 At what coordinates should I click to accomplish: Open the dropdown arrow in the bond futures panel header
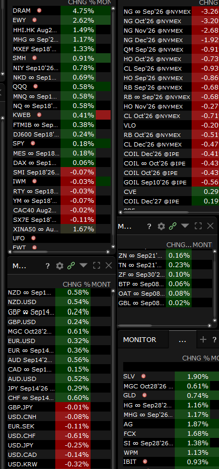pos(185,226)
